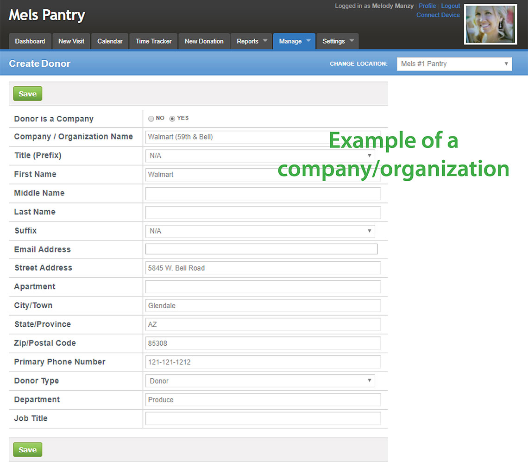Click the Department input field

click(x=263, y=400)
